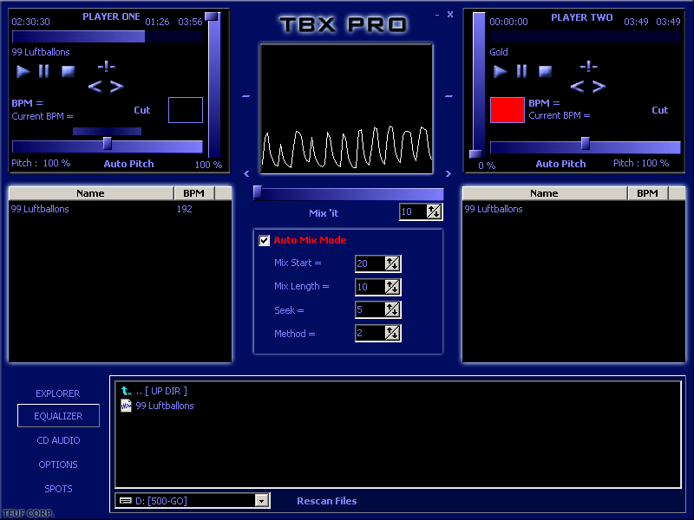Stop playback in Player One

(x=68, y=71)
